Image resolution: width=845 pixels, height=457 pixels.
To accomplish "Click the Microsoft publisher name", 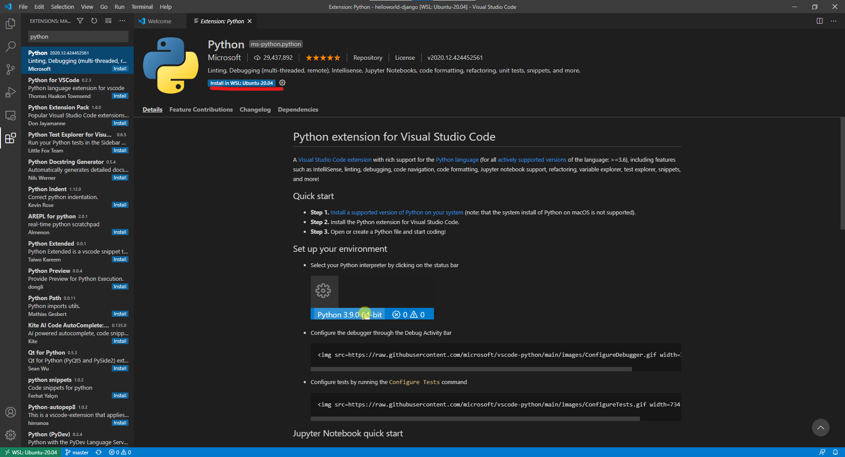I will [x=224, y=58].
